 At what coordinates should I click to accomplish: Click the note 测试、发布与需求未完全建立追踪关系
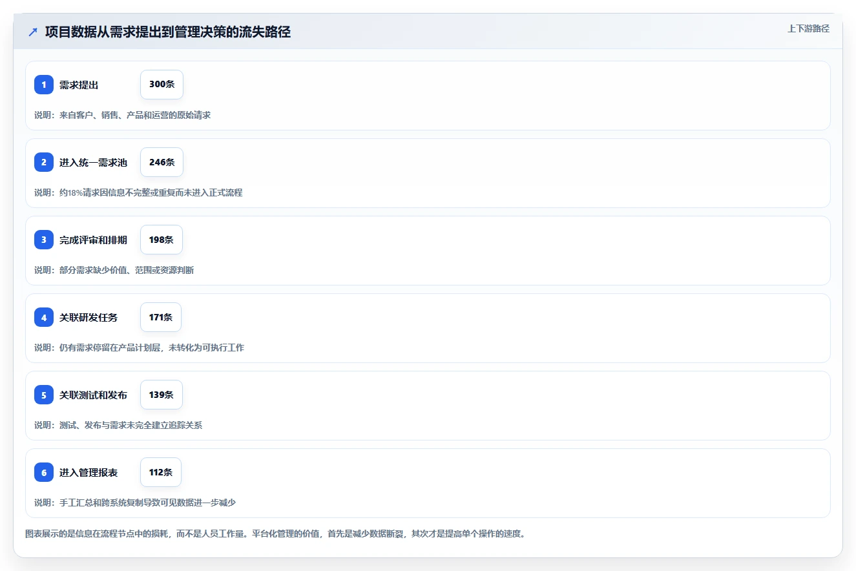[x=118, y=425]
